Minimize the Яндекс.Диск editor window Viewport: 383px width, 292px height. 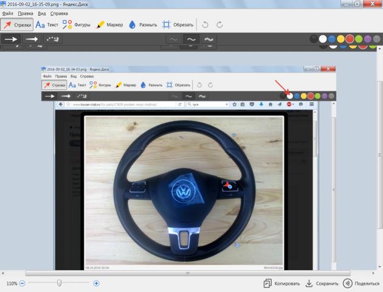tap(347, 4)
